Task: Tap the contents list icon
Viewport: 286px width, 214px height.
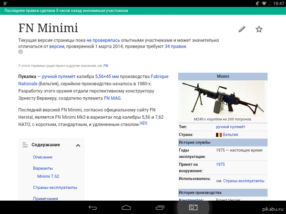Action: [x=25, y=145]
